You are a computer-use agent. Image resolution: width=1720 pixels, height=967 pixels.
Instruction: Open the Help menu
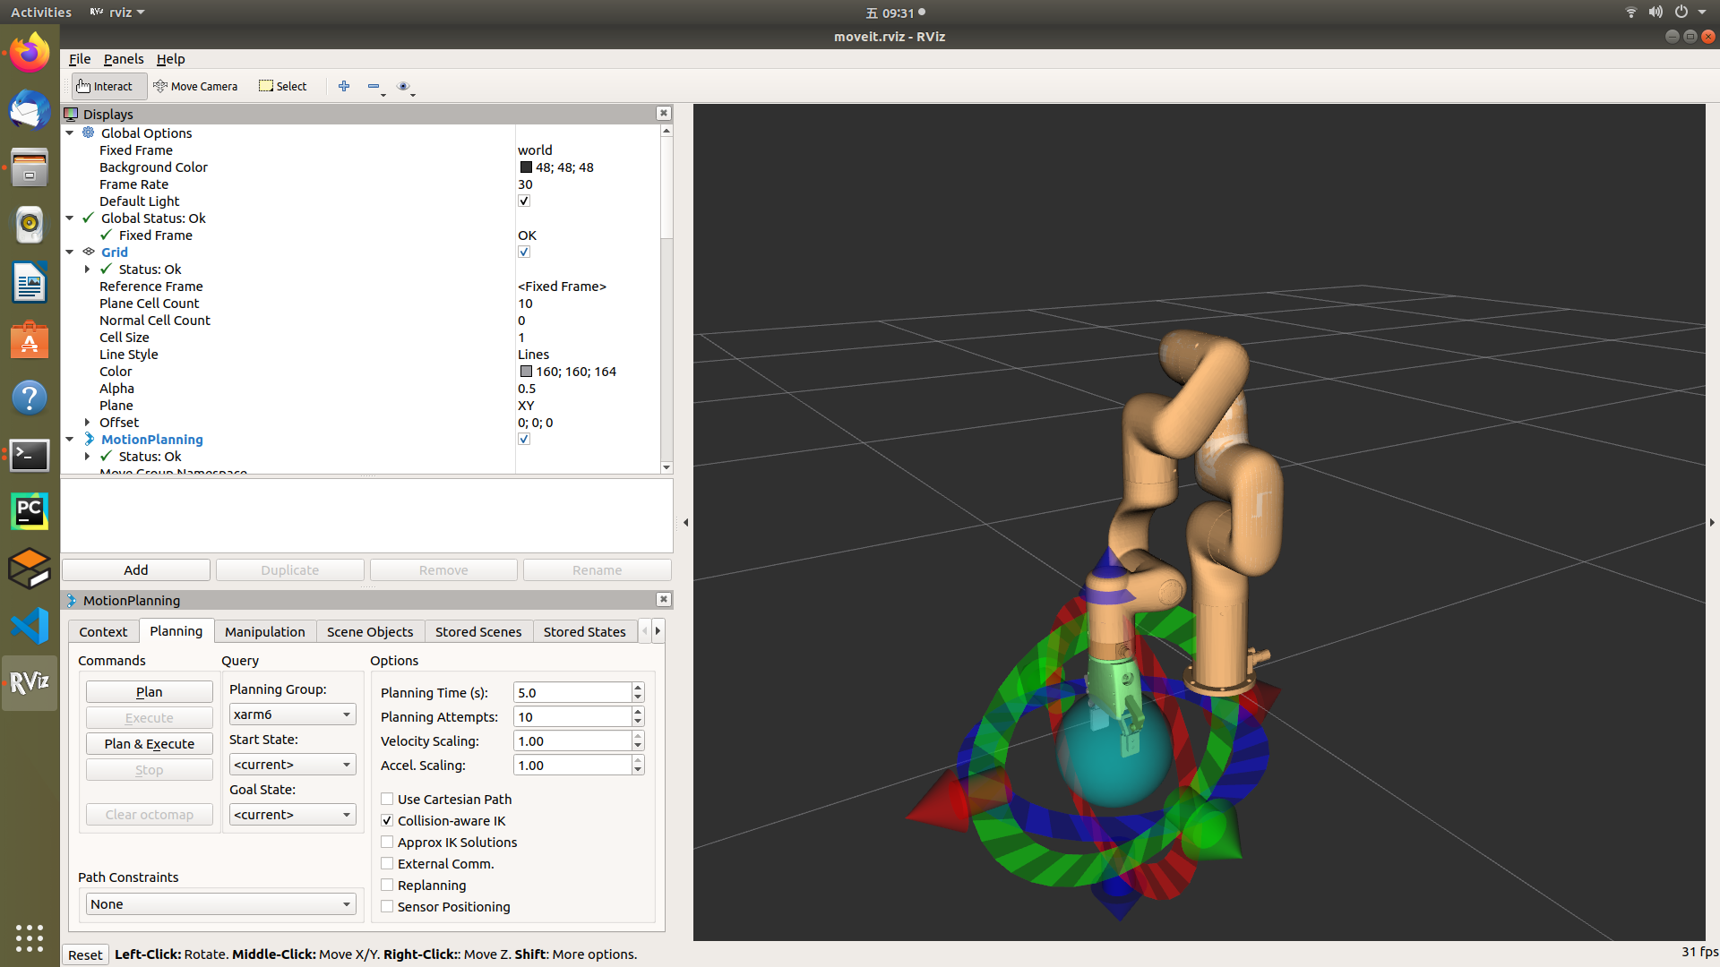(170, 59)
